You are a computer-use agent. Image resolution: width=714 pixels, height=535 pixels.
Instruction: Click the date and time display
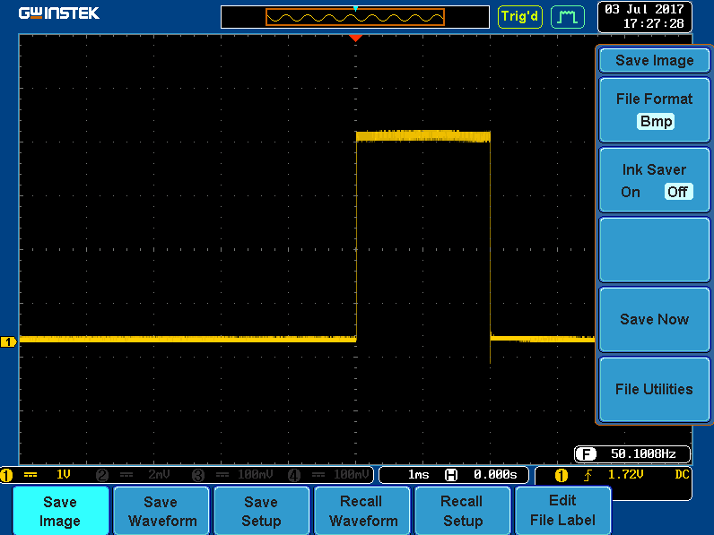(x=644, y=16)
